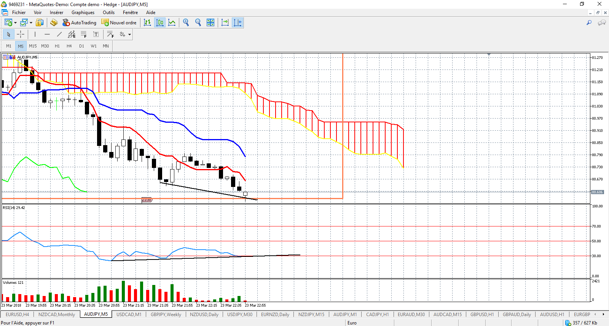This screenshot has width=609, height=326.
Task: Select the crosshair tool
Action: [x=21, y=35]
